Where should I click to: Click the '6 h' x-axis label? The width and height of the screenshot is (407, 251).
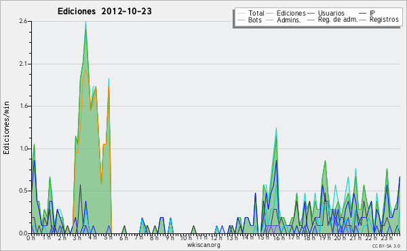(x=123, y=237)
